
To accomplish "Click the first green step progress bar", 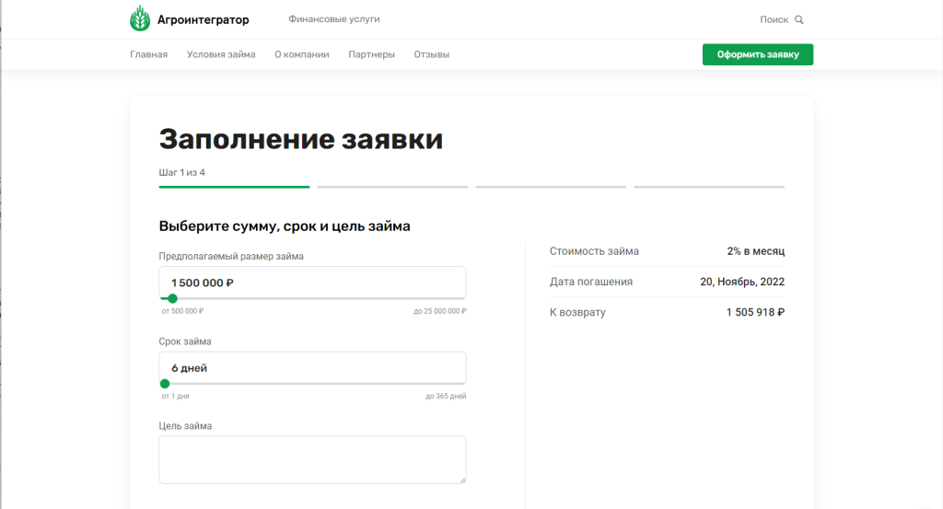I will (x=234, y=187).
